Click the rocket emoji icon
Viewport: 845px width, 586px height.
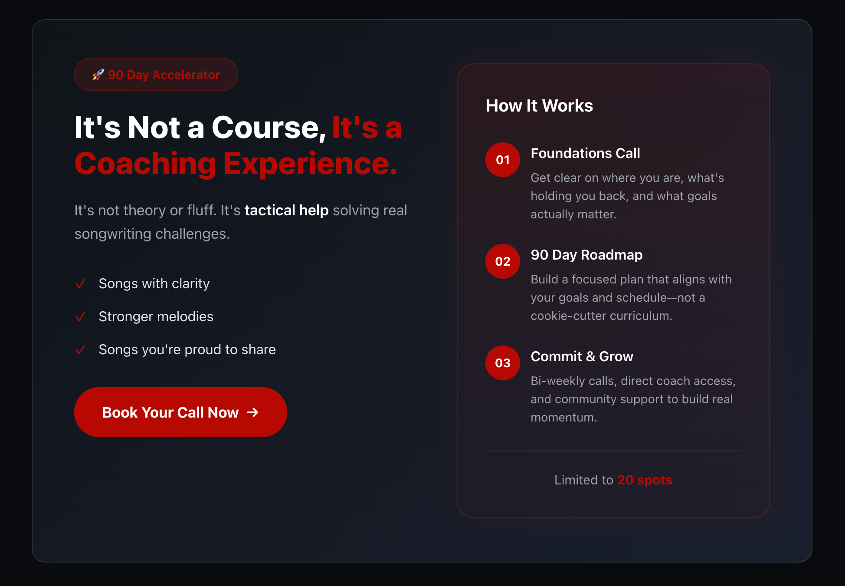coord(98,75)
